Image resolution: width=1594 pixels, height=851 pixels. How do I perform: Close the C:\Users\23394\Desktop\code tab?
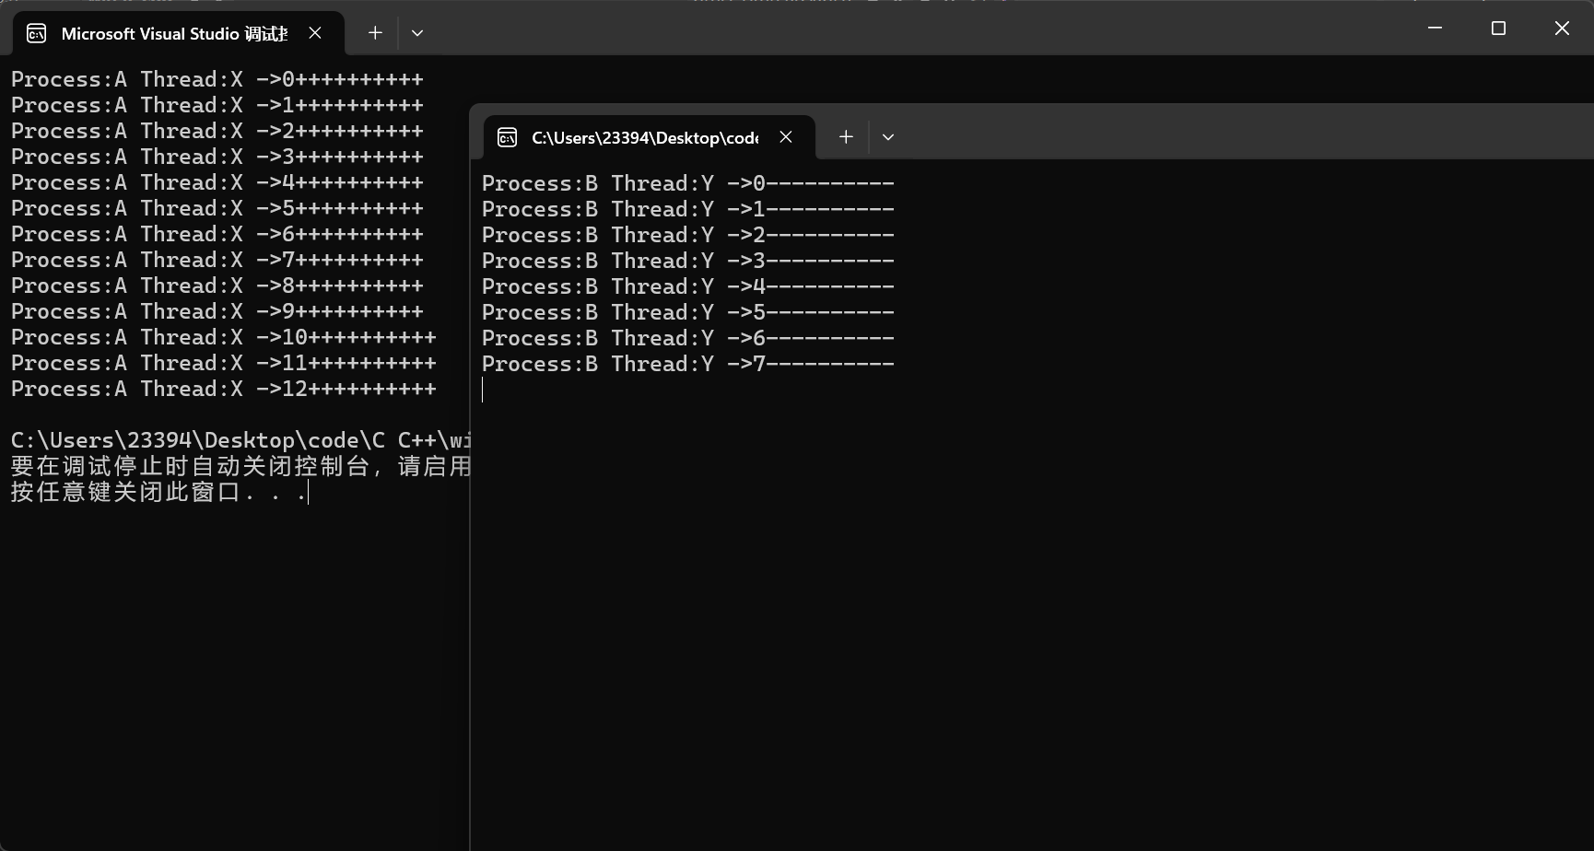(x=786, y=137)
